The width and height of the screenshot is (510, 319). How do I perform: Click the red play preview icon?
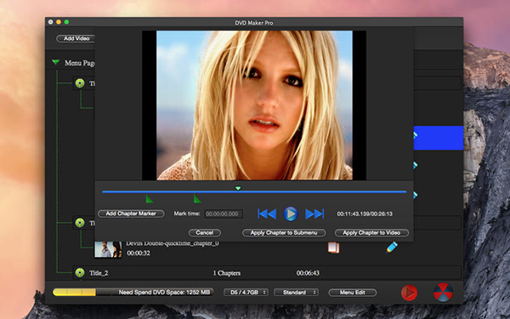tap(409, 293)
